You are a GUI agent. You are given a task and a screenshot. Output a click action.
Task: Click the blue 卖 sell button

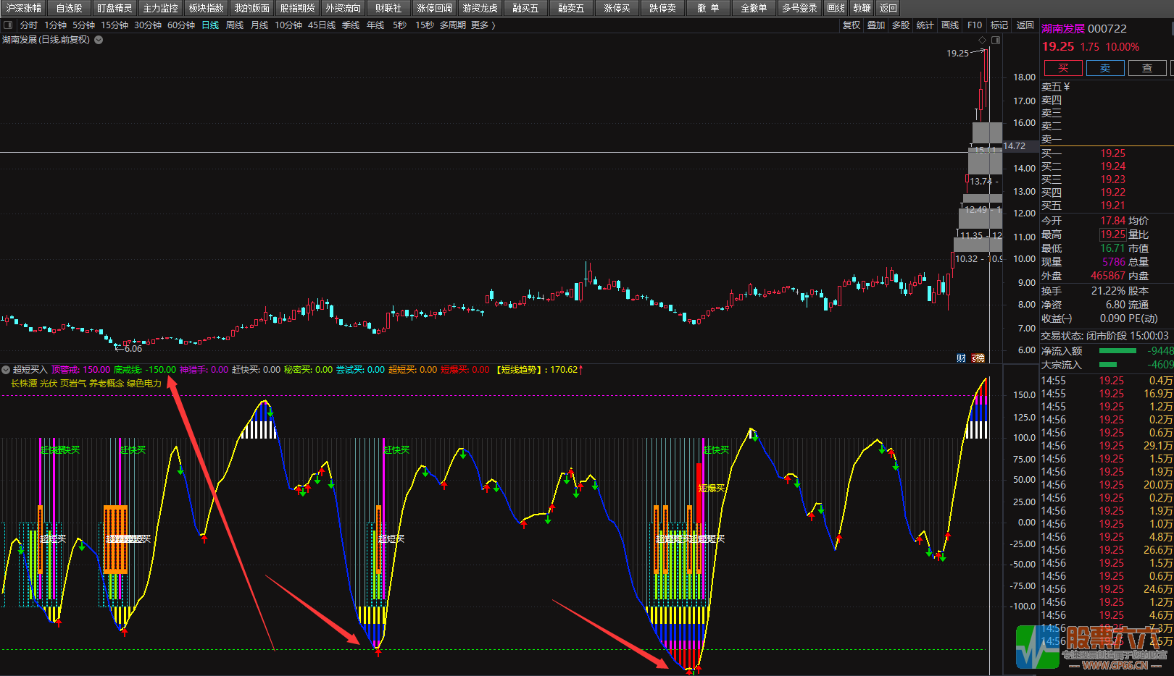coord(1105,68)
